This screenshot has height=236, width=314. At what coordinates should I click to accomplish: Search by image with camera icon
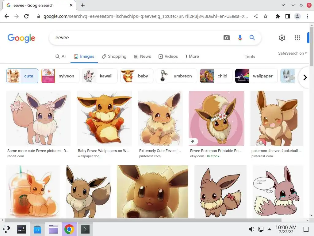[227, 37]
